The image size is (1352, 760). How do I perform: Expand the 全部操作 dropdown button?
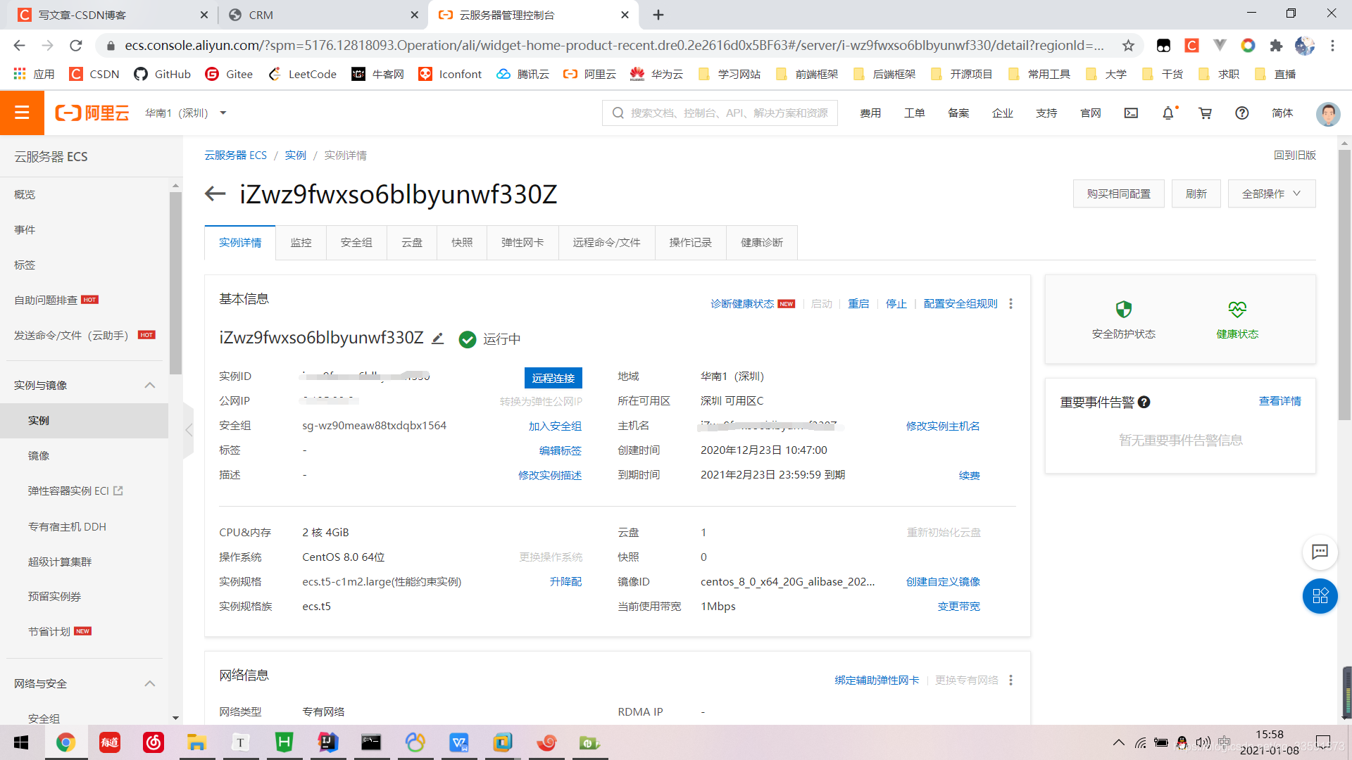coord(1271,194)
